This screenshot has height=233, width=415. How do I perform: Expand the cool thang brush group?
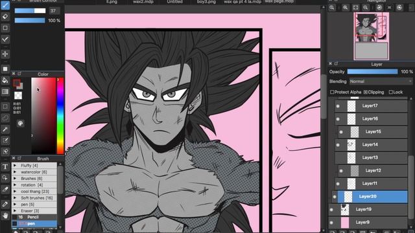(15, 192)
